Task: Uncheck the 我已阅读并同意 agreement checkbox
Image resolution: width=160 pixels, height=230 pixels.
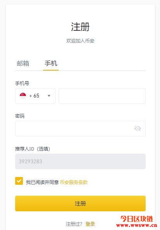Action: point(19,181)
